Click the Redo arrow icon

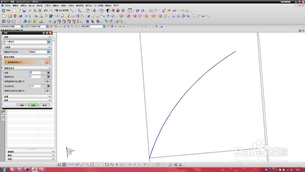coord(51,10)
